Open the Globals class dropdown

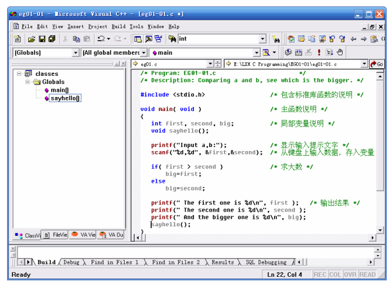(75, 53)
